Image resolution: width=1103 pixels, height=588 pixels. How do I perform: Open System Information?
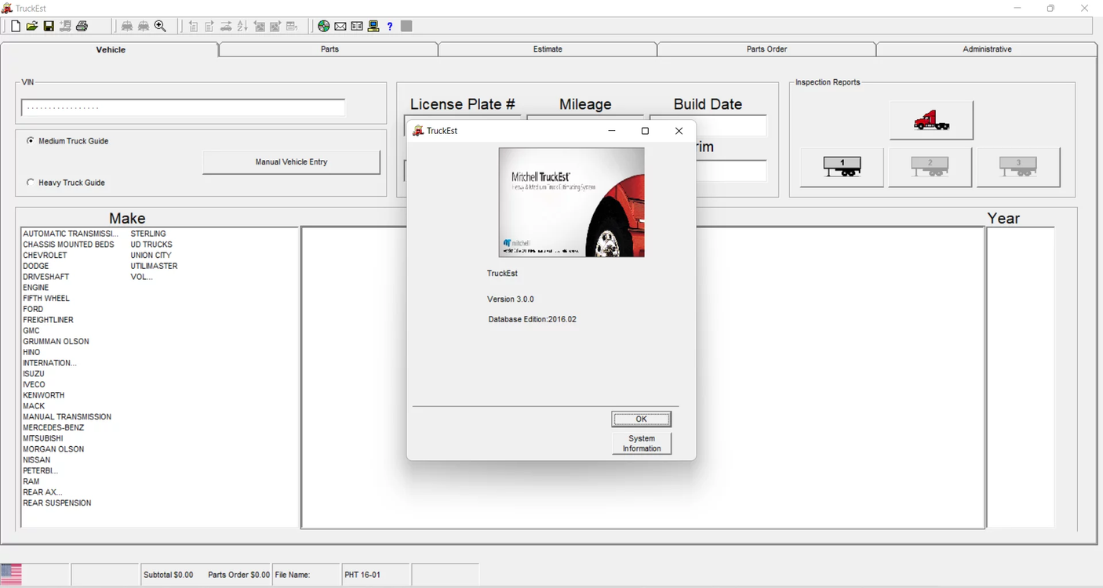[x=641, y=442]
